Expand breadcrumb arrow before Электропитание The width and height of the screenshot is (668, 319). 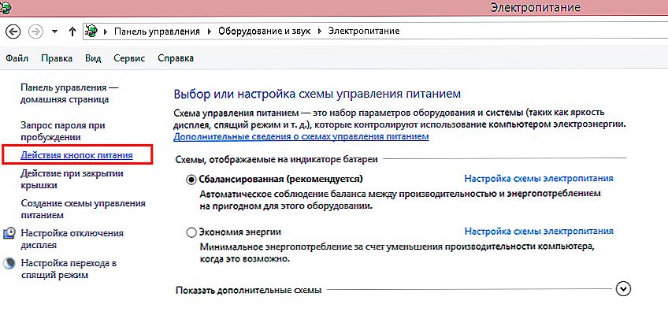(x=320, y=31)
